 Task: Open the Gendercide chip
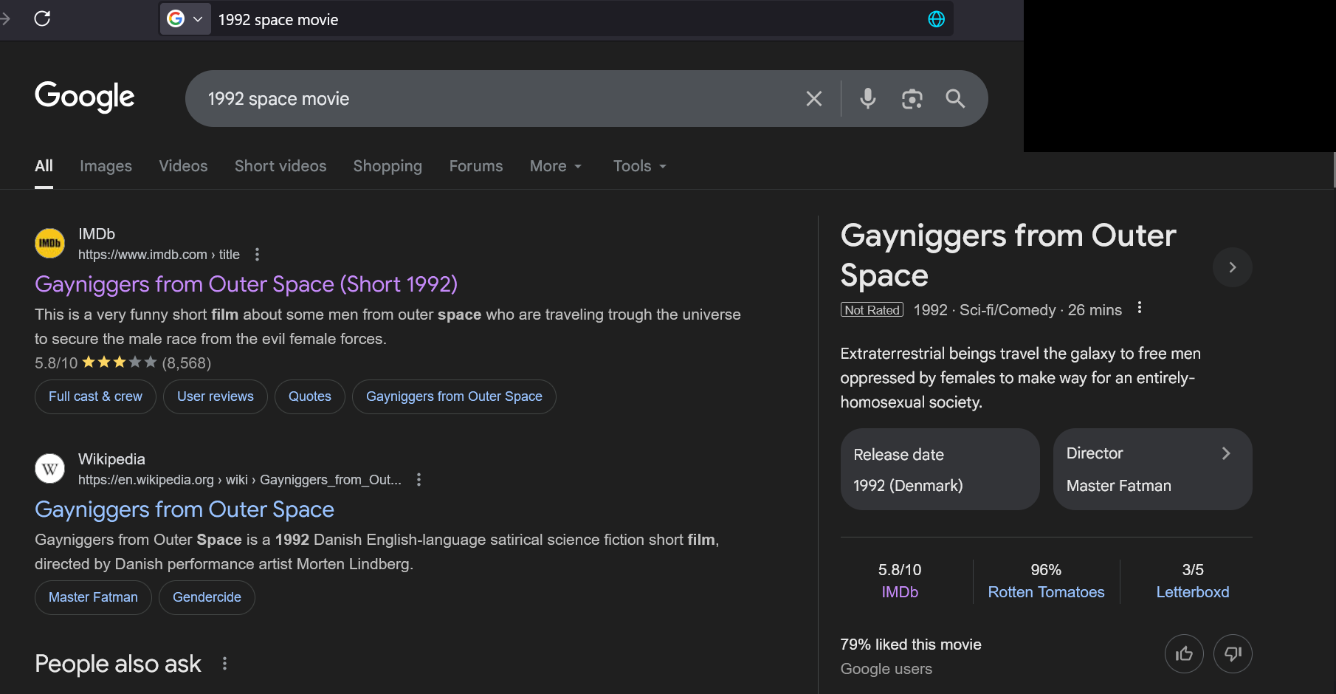(207, 597)
